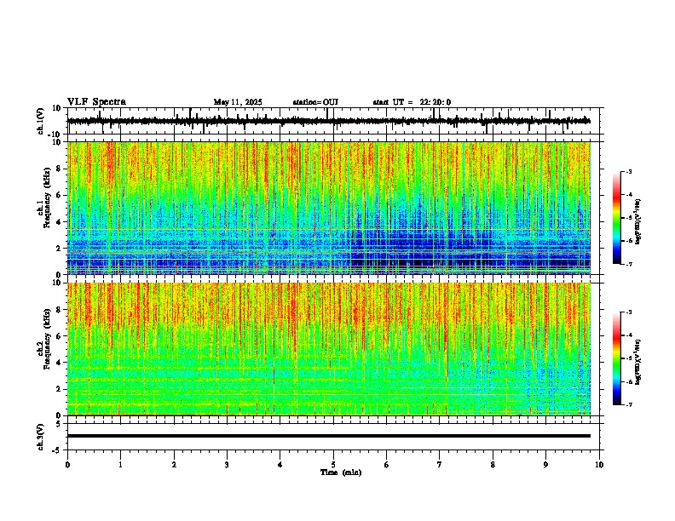The image size is (675, 521).
Task: Click the "6" kHz tick on ch.2 axis
Action: pyautogui.click(x=59, y=336)
